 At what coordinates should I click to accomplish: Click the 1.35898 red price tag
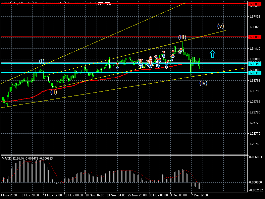click(x=254, y=37)
